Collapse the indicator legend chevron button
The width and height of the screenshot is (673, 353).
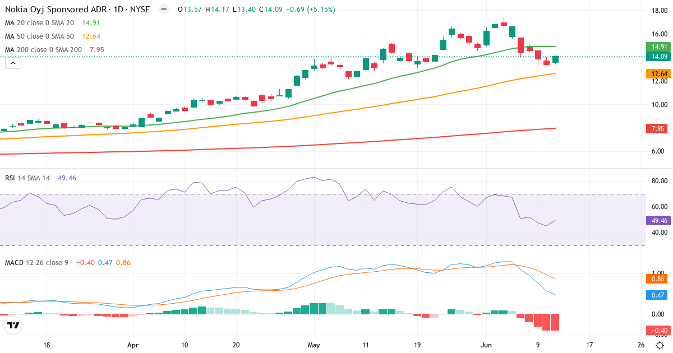[x=12, y=63]
